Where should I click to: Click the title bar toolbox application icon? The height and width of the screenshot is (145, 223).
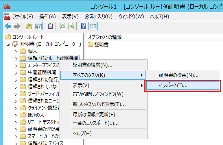tap(7, 6)
